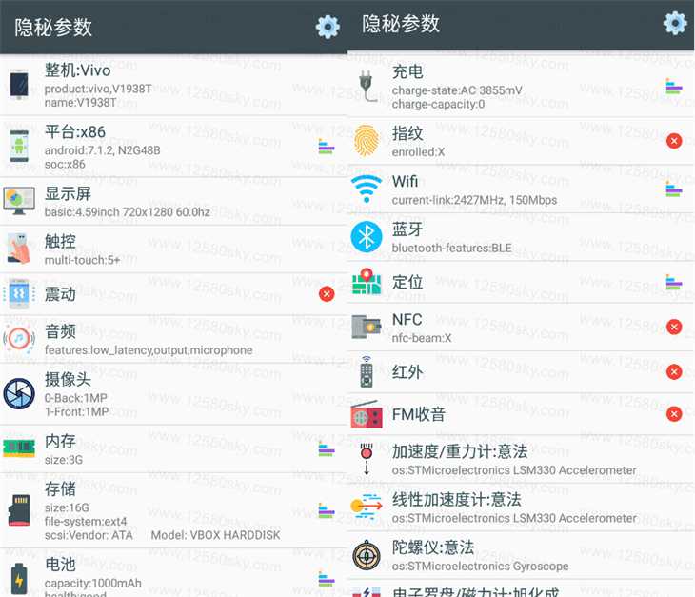Select the 音频 audio features entry
Screen dimensions: 695x597
(173, 340)
